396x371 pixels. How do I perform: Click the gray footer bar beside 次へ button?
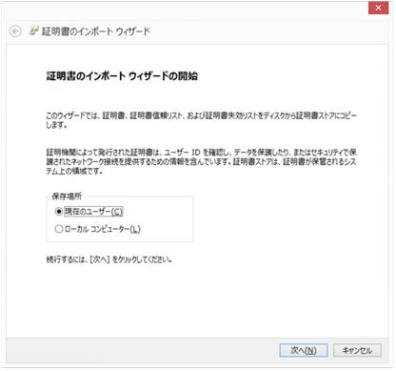tap(143, 350)
